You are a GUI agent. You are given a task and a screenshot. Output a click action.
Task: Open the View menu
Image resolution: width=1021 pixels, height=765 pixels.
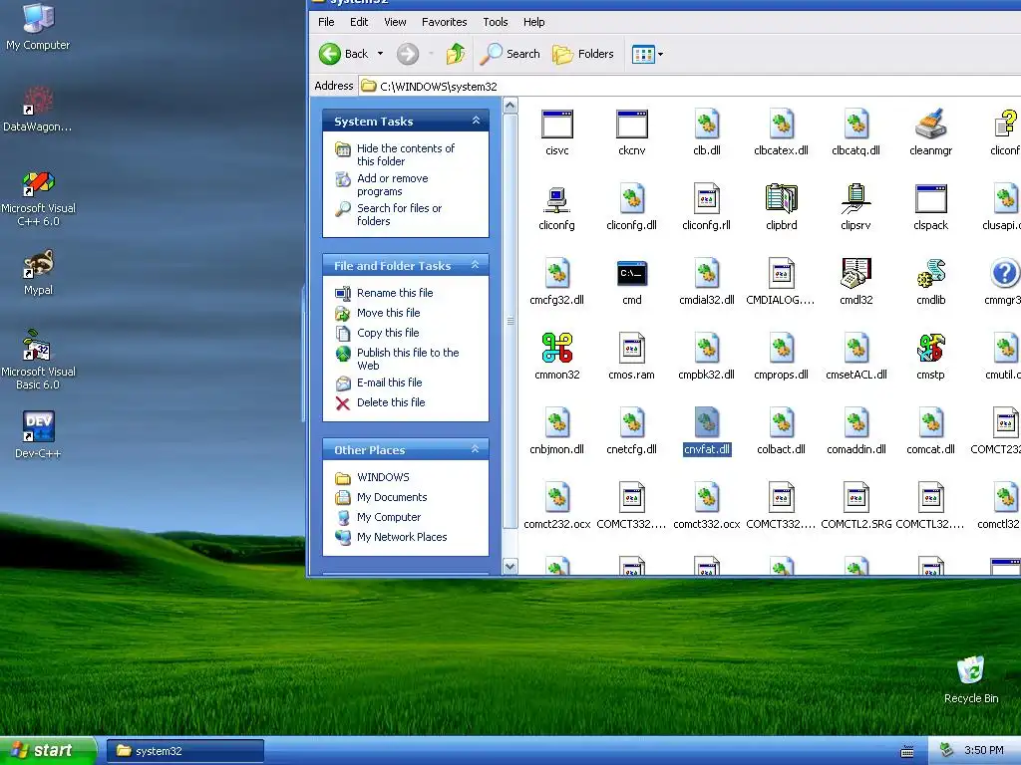[x=395, y=22]
